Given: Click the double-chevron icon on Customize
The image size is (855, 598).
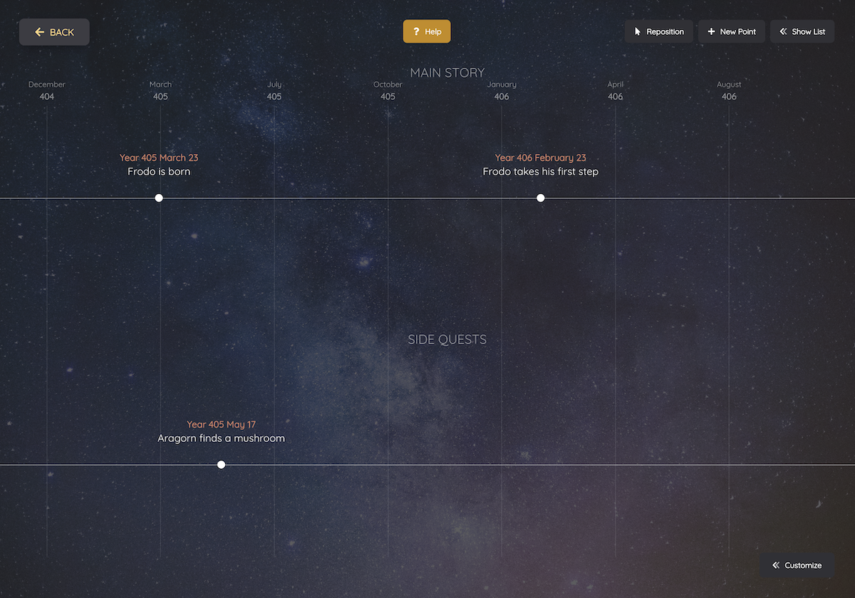Looking at the screenshot, I should point(776,565).
